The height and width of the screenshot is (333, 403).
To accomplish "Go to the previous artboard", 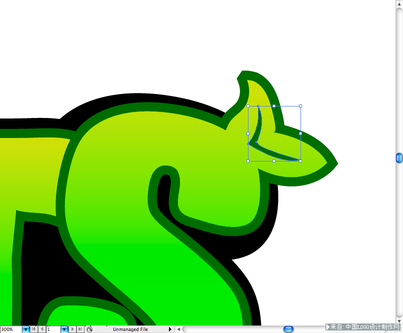I will pyautogui.click(x=42, y=329).
